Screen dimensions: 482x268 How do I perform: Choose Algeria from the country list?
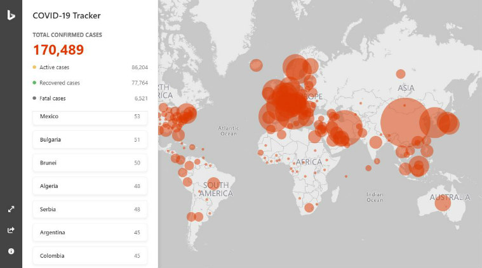(x=90, y=186)
